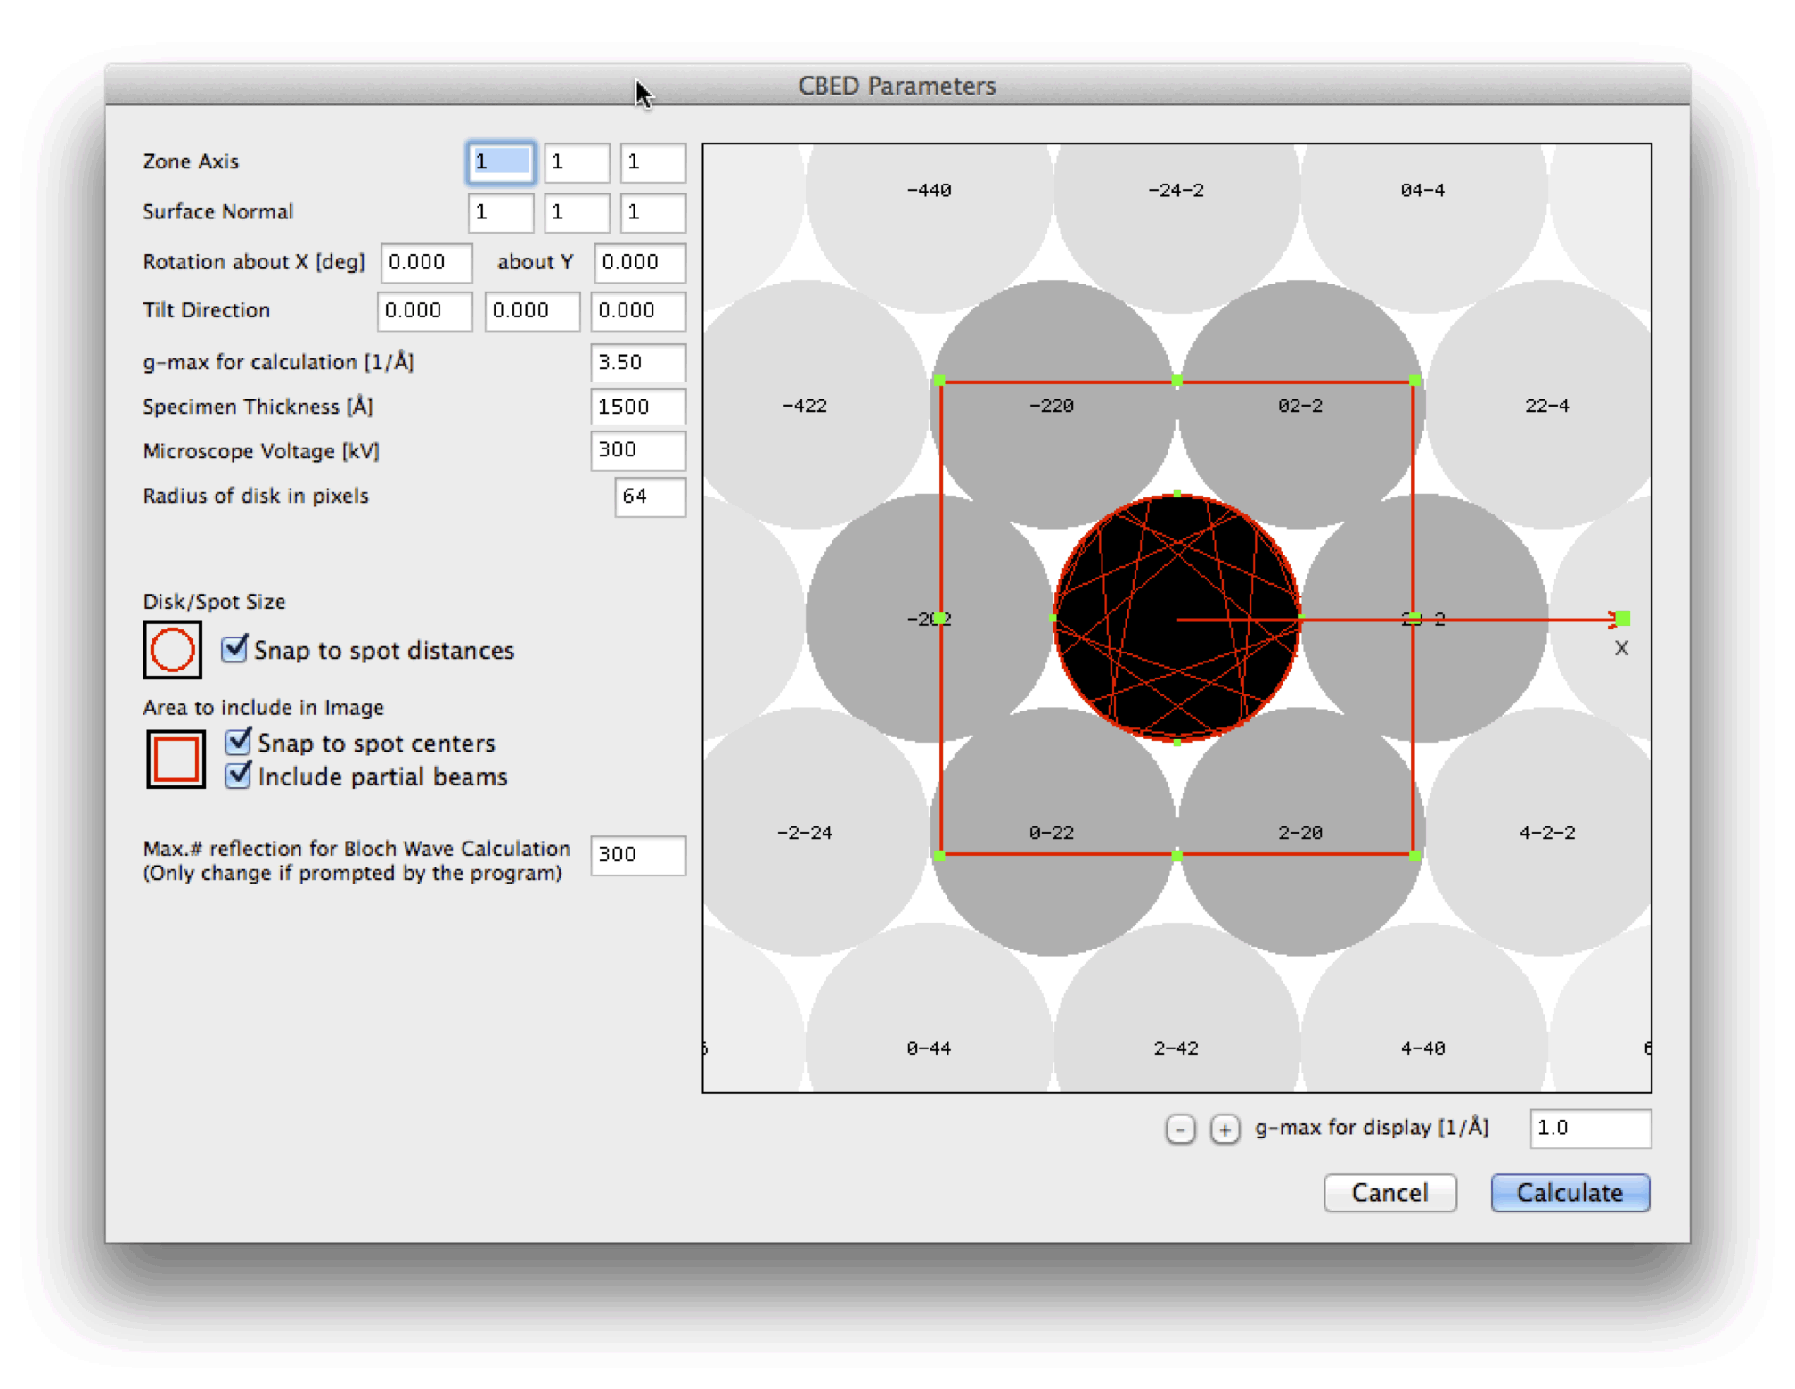Click the first Surface Normal field
The width and height of the screenshot is (1795, 1389).
pos(500,212)
